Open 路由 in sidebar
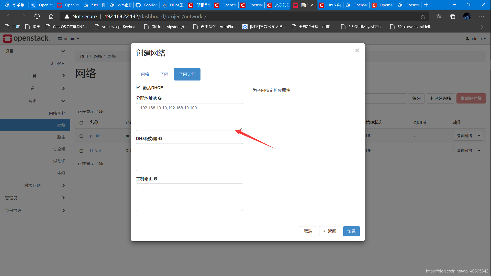Viewport: 491px width, 276px height. tap(61, 137)
